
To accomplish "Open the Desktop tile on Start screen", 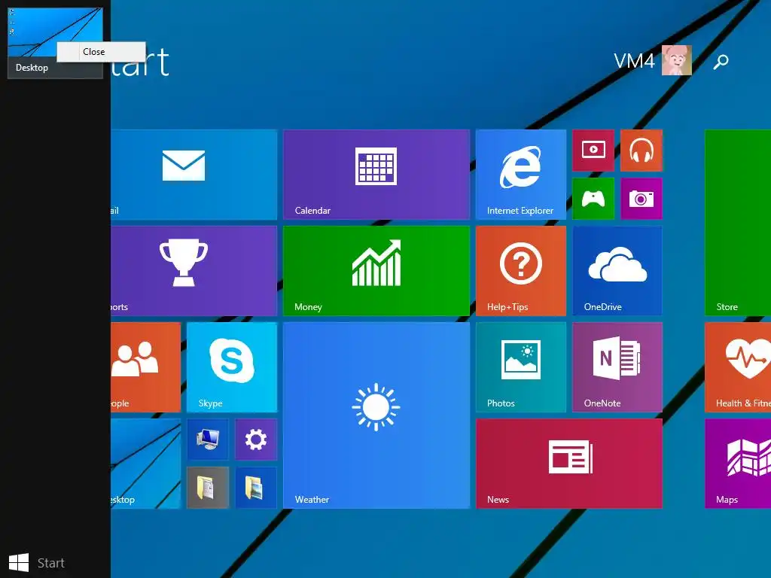I will click(x=145, y=464).
